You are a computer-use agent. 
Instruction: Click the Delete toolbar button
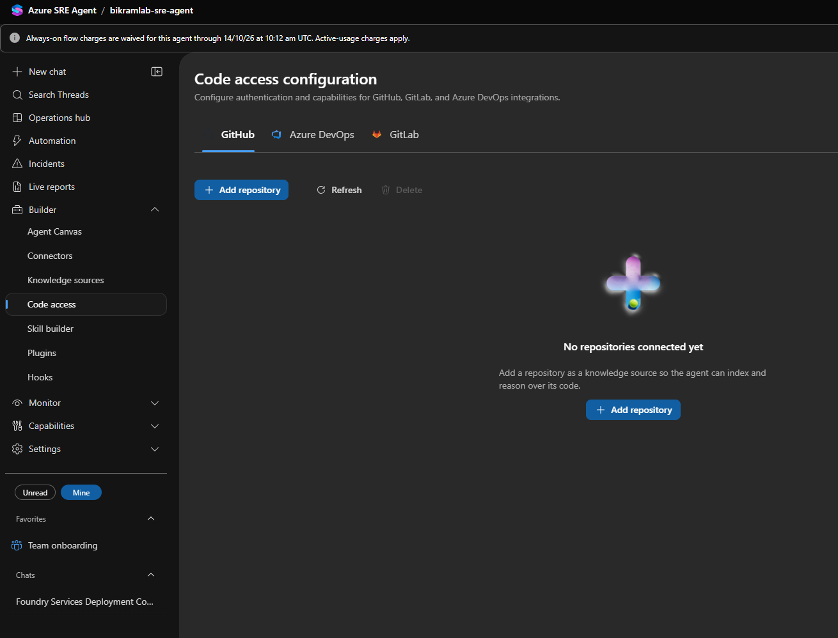click(402, 190)
